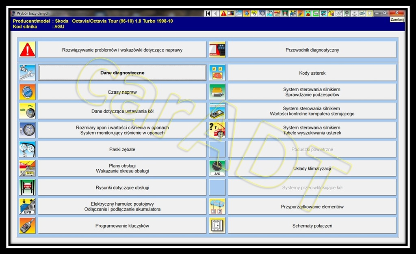
Task: Open the Dane diagnostyczne button
Action: (122, 73)
